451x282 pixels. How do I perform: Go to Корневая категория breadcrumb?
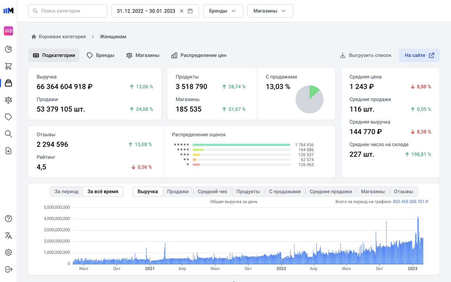tap(62, 37)
